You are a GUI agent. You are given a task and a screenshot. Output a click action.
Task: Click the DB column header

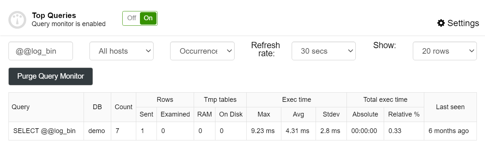97,107
